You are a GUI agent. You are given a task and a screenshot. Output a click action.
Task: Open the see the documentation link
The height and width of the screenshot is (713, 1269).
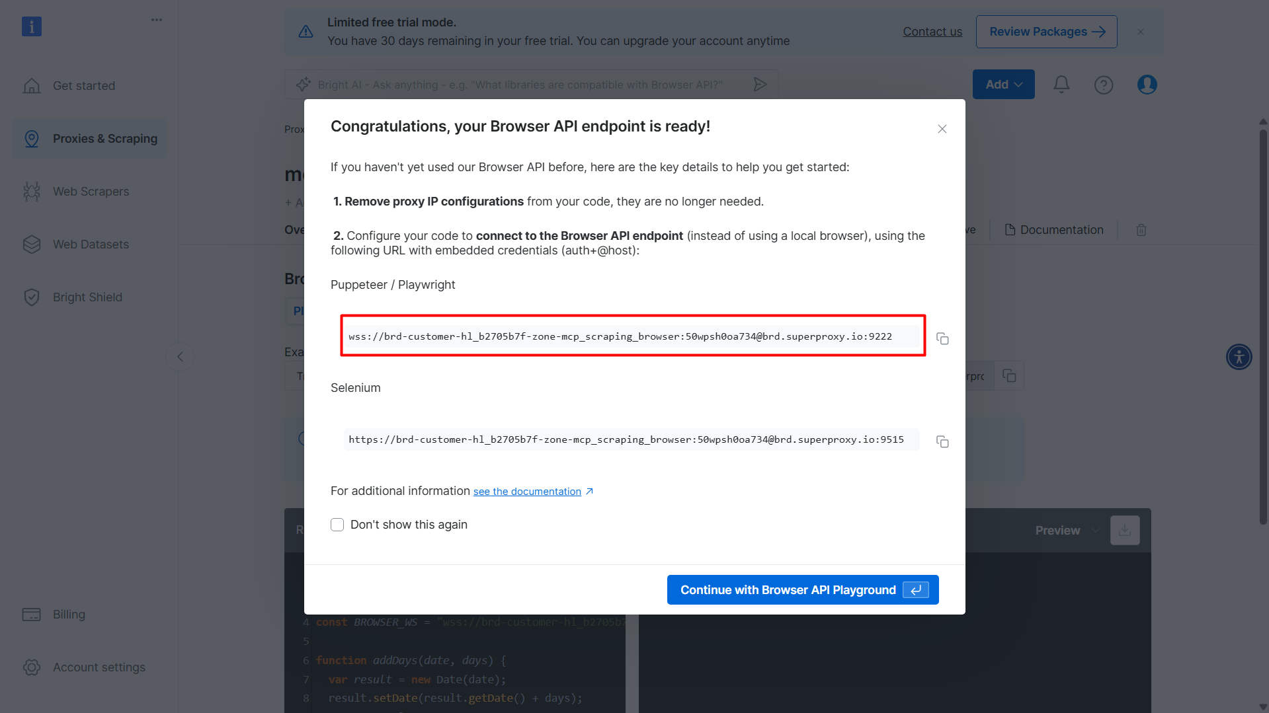(527, 491)
